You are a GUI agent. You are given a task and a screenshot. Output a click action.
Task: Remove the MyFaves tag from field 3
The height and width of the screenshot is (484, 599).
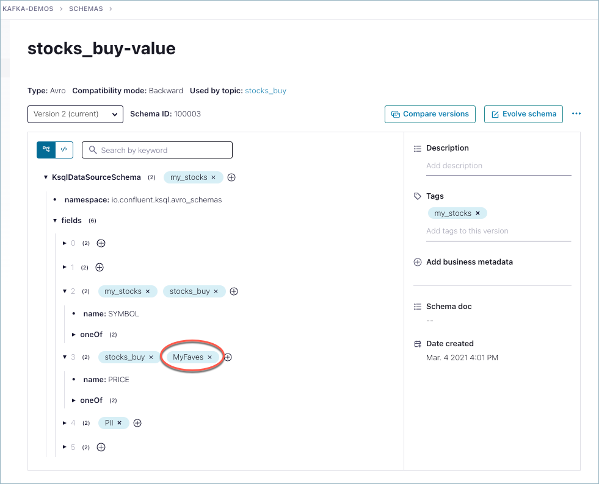[x=209, y=357]
